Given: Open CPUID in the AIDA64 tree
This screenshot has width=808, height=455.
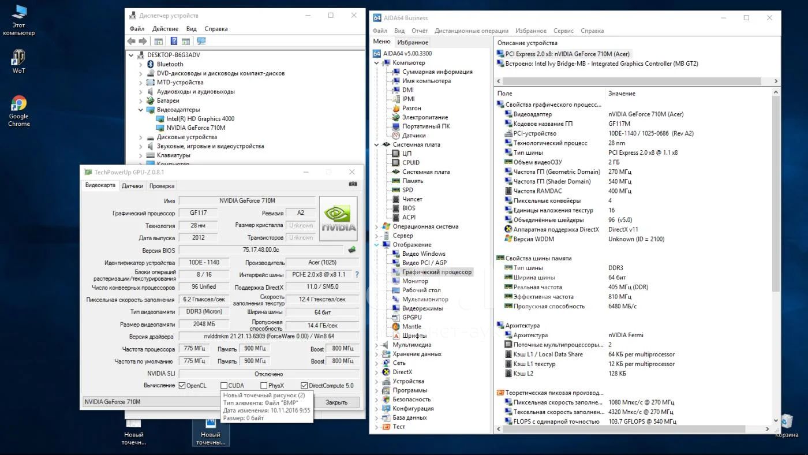Looking at the screenshot, I should coord(411,163).
